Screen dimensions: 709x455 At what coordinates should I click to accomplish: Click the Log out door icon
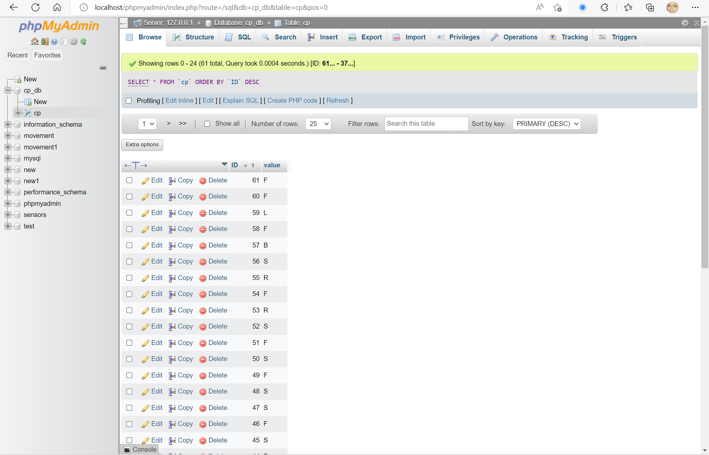point(45,41)
